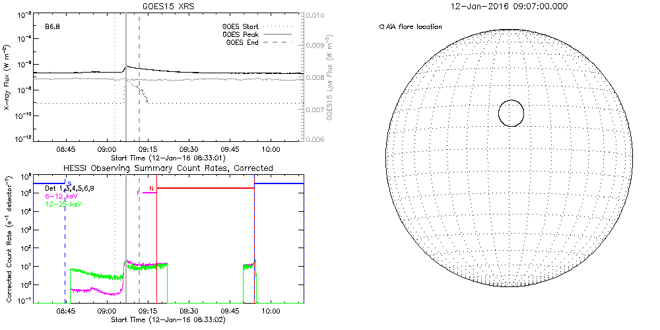
Task: Click the GOES15 XRS plot title
Action: tap(168, 7)
